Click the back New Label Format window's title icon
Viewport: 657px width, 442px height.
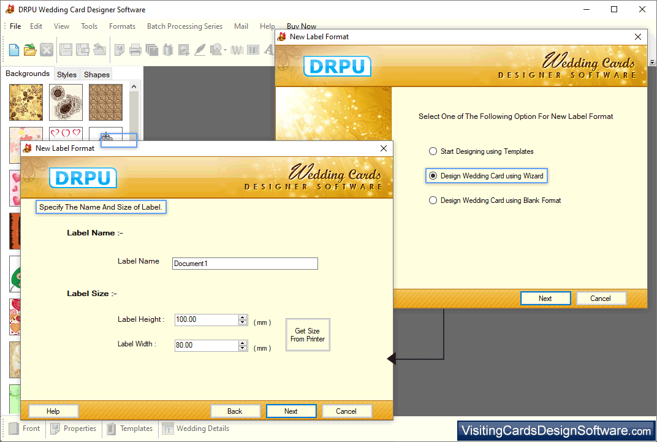[x=282, y=36]
